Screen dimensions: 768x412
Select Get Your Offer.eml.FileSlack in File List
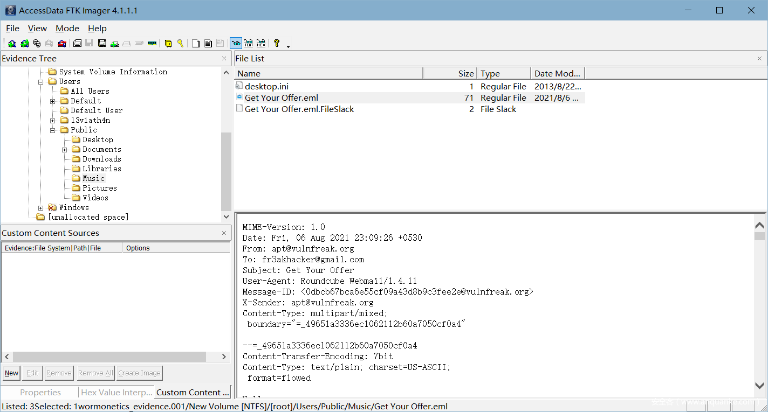coord(299,109)
